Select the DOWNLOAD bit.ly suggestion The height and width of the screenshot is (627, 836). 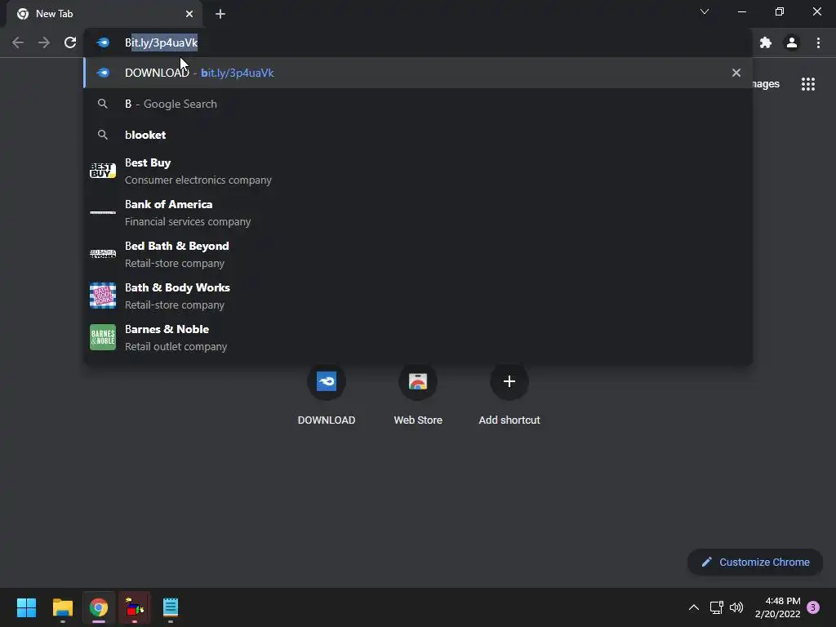418,73
